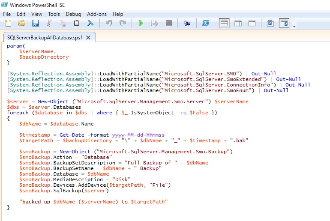The image size is (330, 221).
Task: Click the SqlBackup method call
Action: click(x=67, y=191)
